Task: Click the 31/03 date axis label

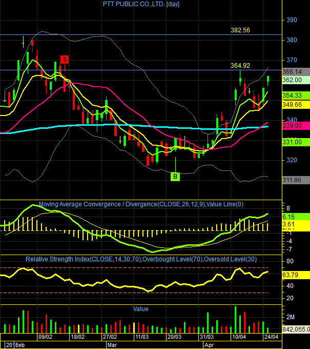Action: tap(206, 337)
